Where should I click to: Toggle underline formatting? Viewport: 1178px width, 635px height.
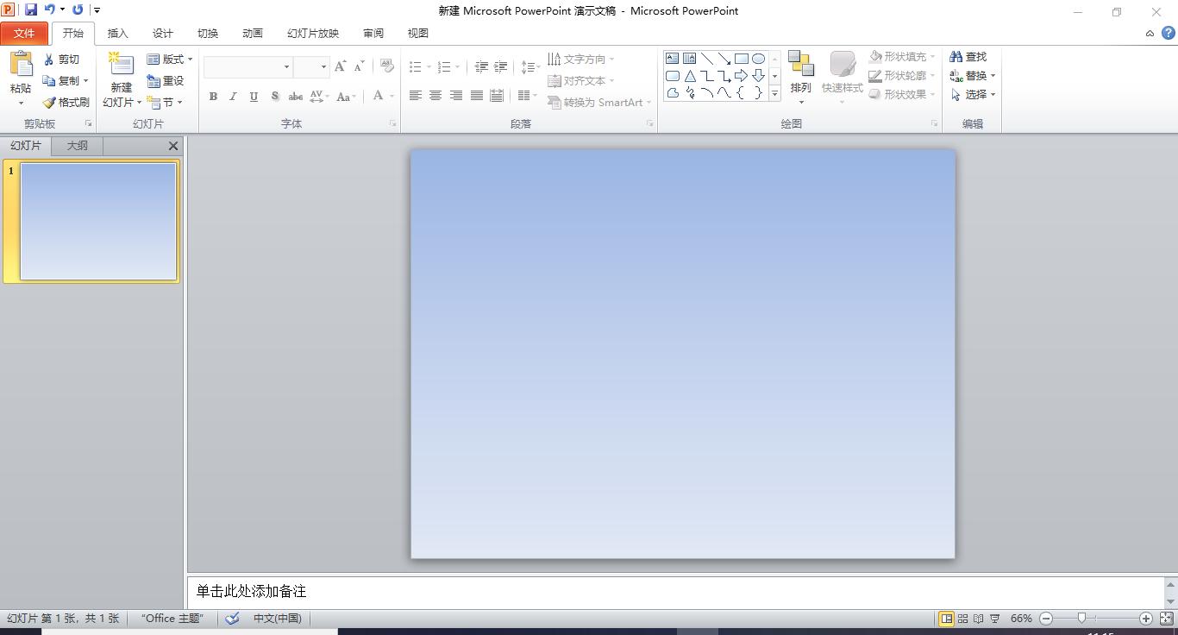pos(253,96)
